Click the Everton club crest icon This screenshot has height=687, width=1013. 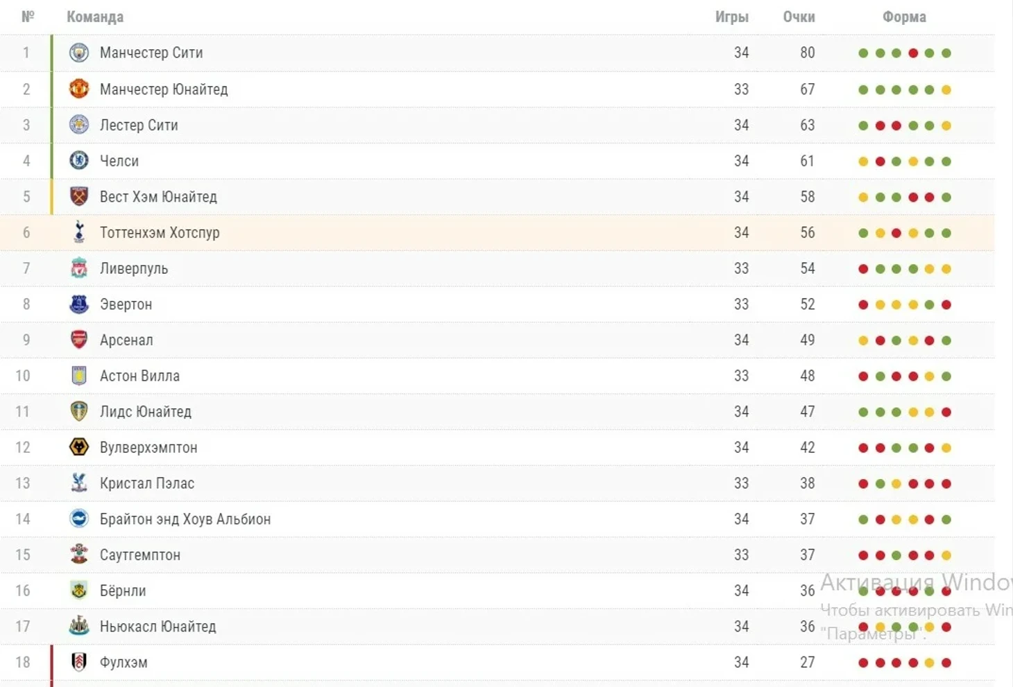tap(79, 304)
